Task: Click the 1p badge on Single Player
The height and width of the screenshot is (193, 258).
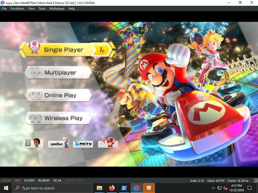Action: click(102, 50)
